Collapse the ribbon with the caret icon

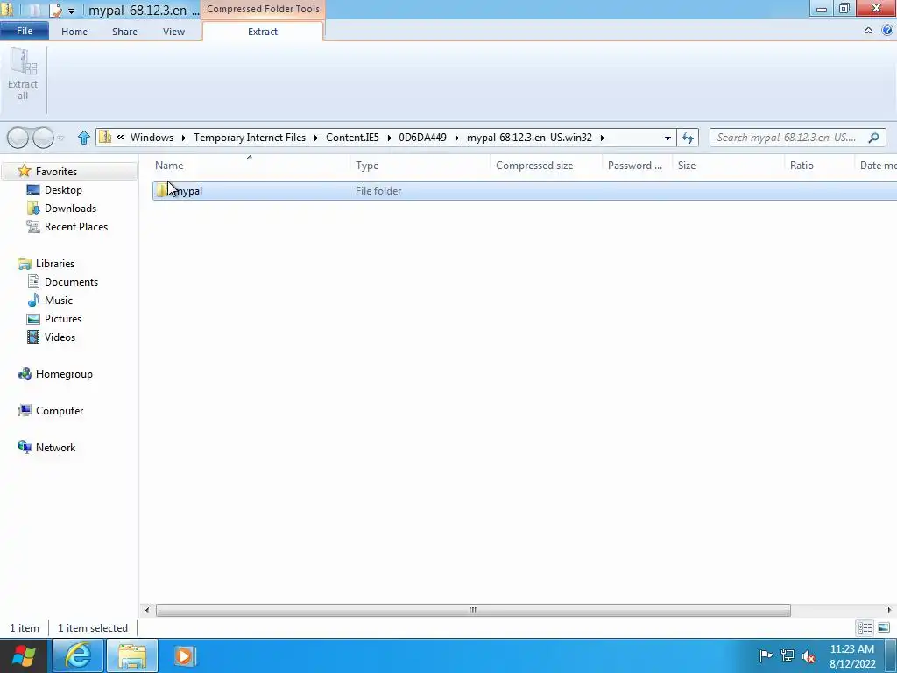coord(868,31)
